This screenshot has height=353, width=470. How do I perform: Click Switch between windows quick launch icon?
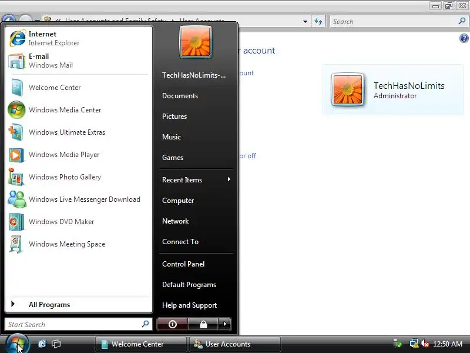coord(56,344)
